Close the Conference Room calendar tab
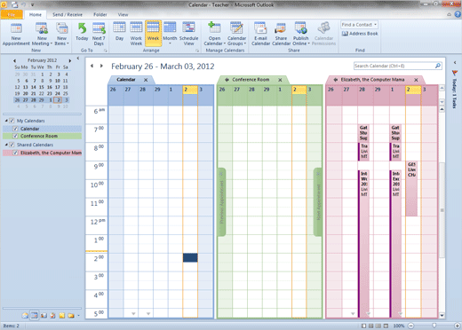 (280, 80)
